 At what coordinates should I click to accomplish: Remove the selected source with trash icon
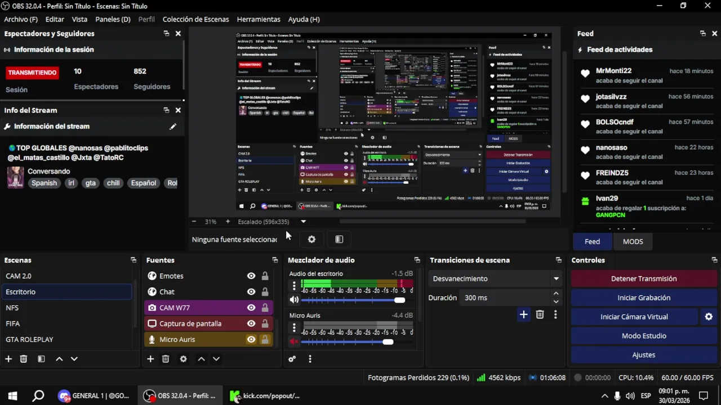[x=166, y=359]
